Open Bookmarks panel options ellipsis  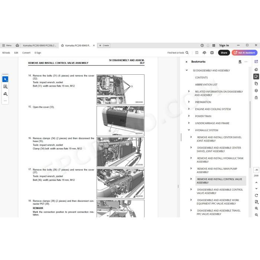[x=246, y=62]
